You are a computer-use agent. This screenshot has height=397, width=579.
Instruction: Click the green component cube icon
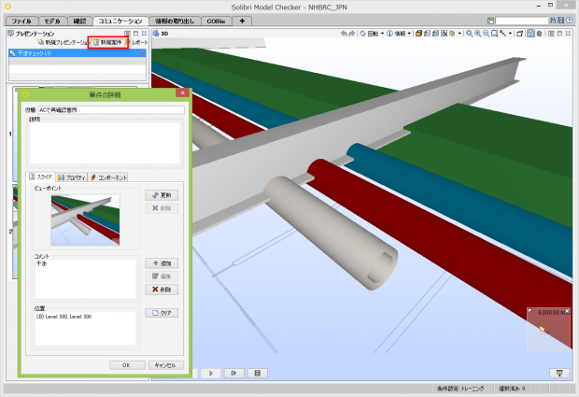click(x=452, y=34)
